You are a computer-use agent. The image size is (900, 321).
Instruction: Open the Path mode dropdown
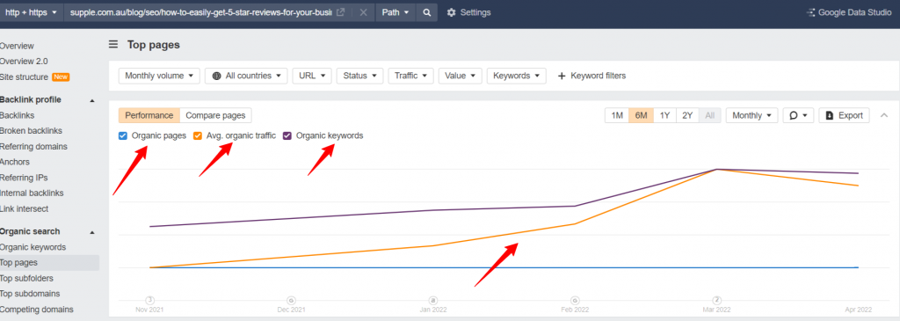coord(396,12)
